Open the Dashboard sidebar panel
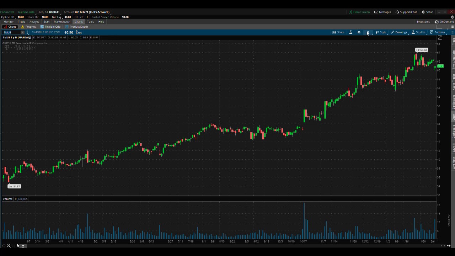The width and height of the screenshot is (455, 256). tap(453, 132)
